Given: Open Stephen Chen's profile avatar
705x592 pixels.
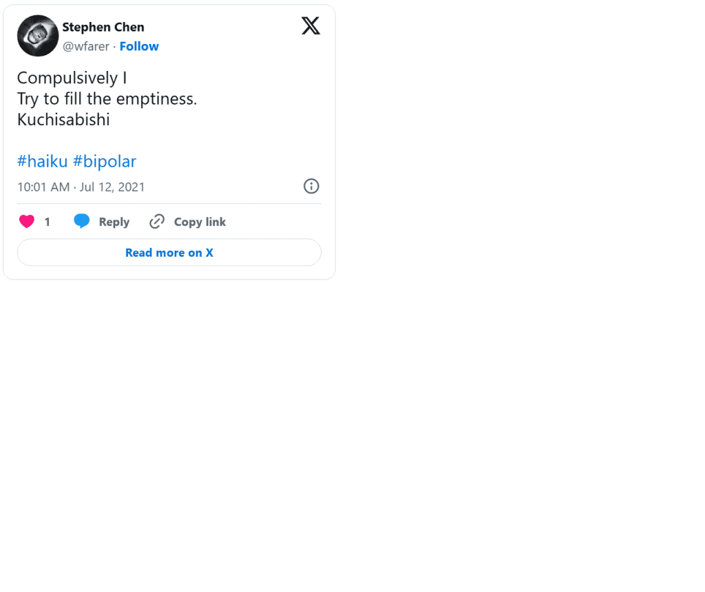Looking at the screenshot, I should [37, 36].
